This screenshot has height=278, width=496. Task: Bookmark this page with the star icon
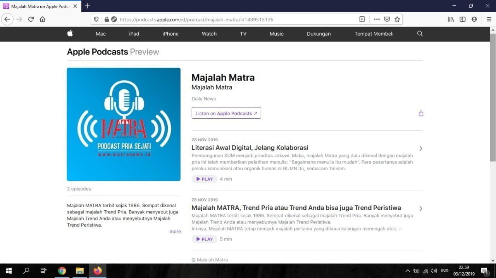(x=397, y=19)
